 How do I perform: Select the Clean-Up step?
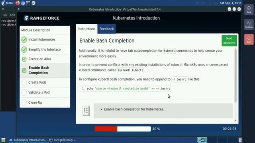tap(45, 102)
